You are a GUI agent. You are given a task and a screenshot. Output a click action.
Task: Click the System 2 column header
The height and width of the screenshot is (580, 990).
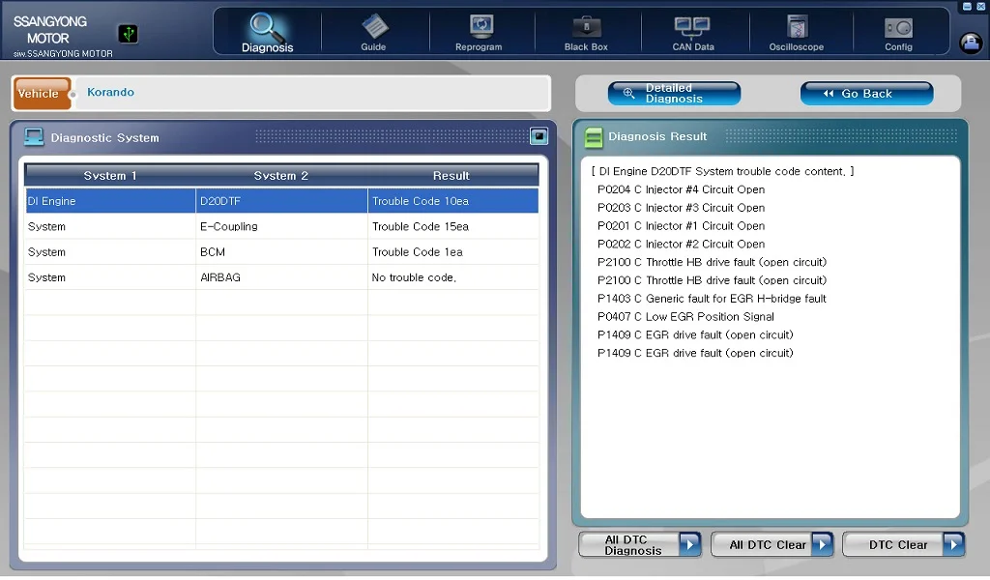coord(281,176)
